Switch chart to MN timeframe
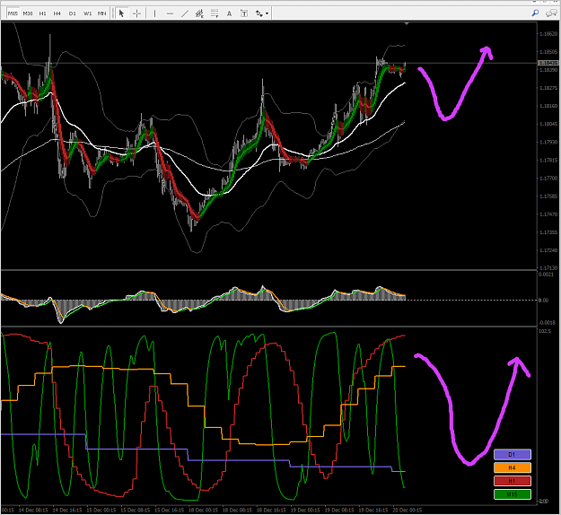561x515 pixels. click(102, 13)
